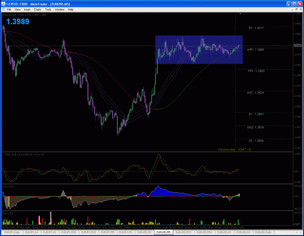Open the Window menu
This screenshot has width=304, height=236.
[x=59, y=10]
